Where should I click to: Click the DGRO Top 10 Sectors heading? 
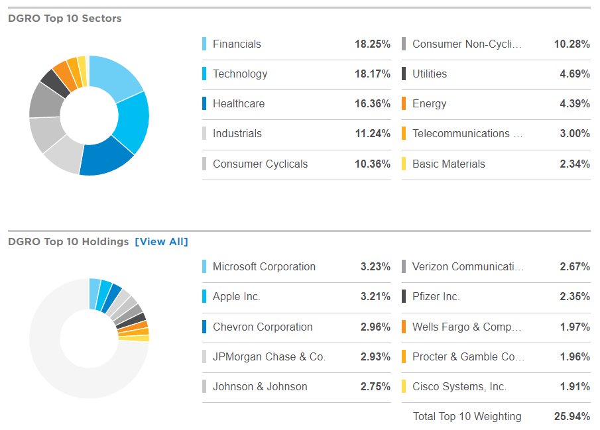click(x=64, y=19)
